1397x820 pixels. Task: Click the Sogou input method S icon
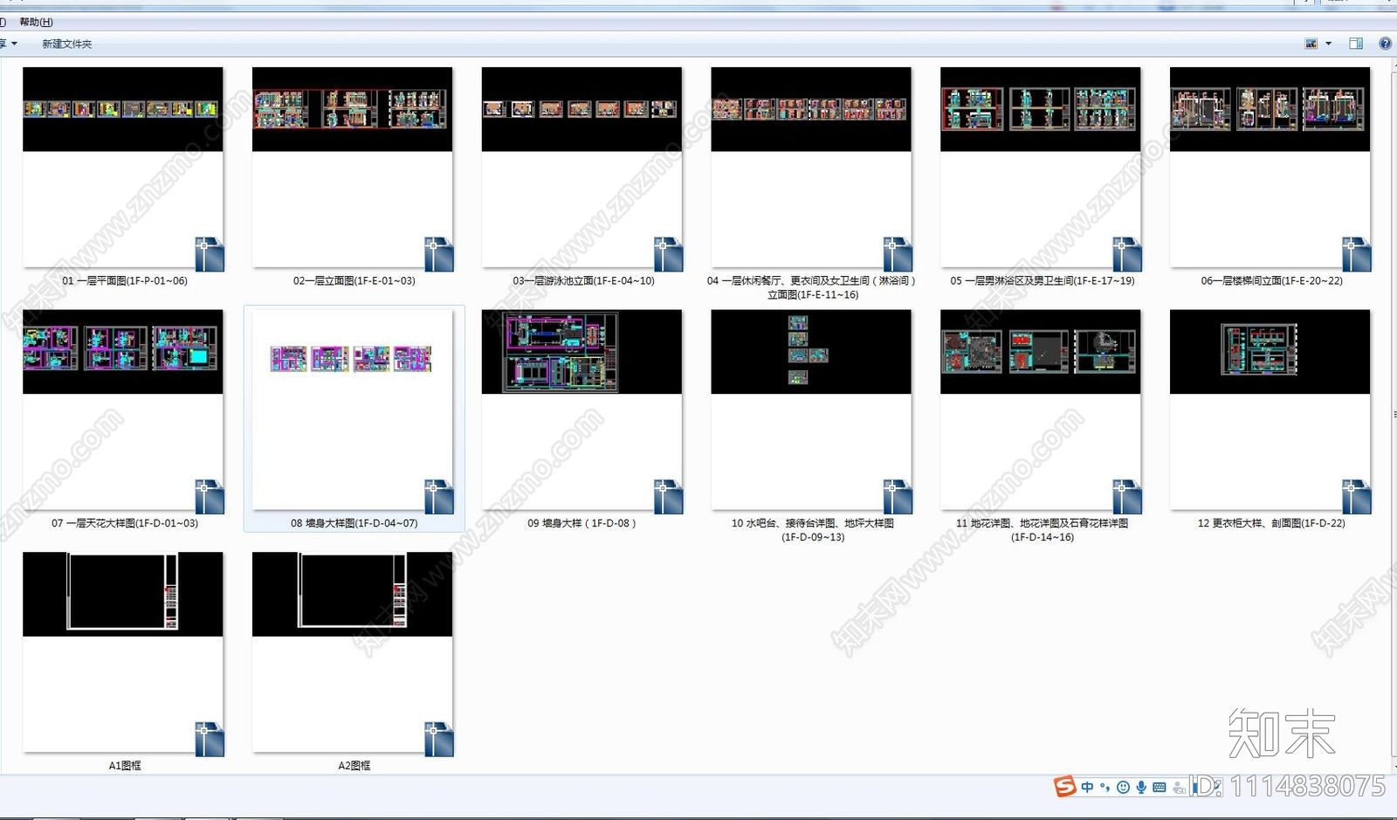coord(1065,787)
